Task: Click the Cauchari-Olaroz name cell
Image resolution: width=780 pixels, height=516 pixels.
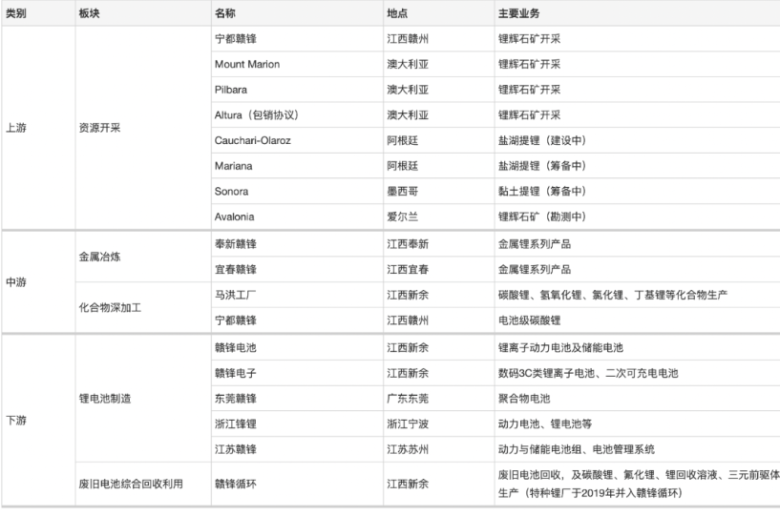Action: point(255,141)
